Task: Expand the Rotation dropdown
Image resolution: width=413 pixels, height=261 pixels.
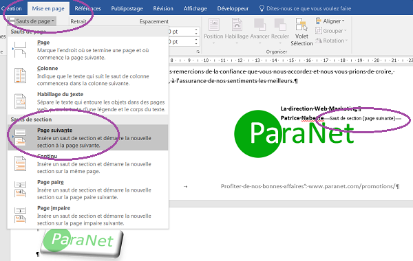Action: [332, 41]
